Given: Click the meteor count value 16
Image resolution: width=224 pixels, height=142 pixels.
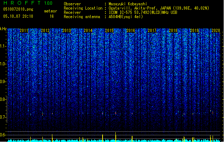Looking at the screenshot, I should coord(52,16).
